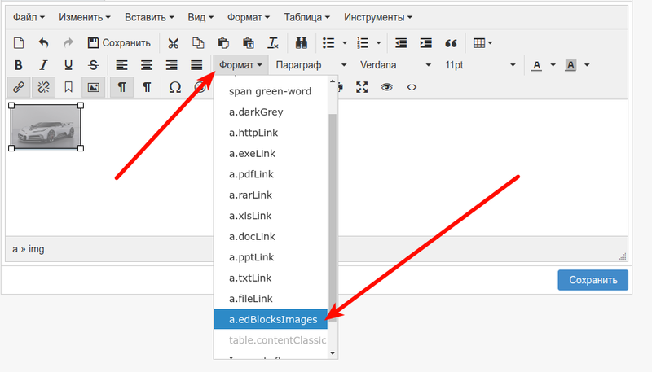Viewport: 652px width, 372px height.
Task: Toggle Italic formatting
Action: click(43, 65)
